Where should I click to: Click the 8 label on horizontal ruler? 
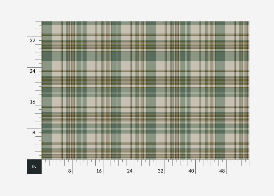(x=69, y=171)
